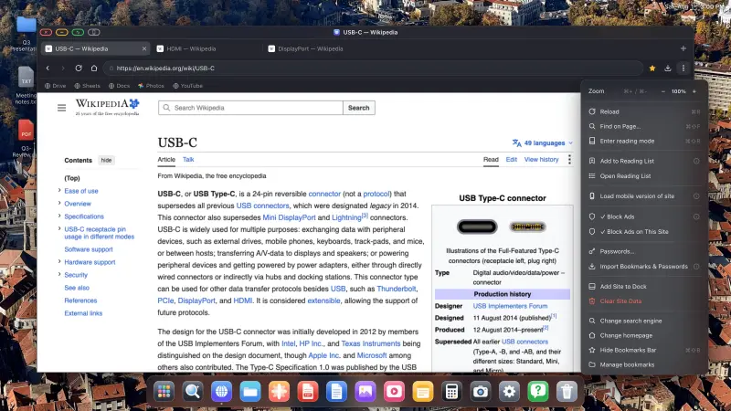731x411 pixels.
Task: Expand USB-C receptacle pin usage section
Action: tap(59, 229)
